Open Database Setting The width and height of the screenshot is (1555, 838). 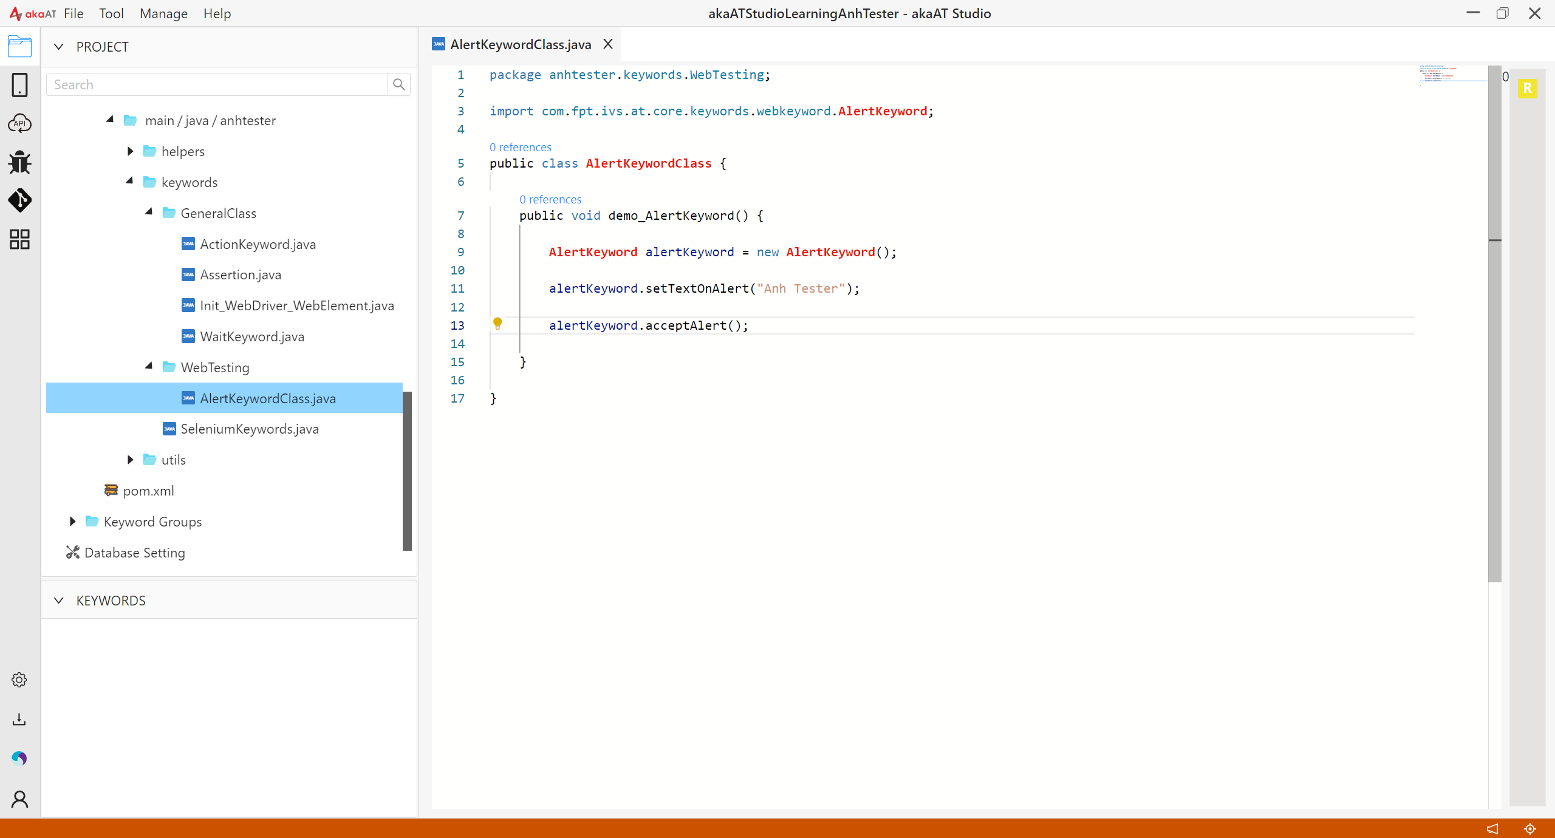click(135, 553)
